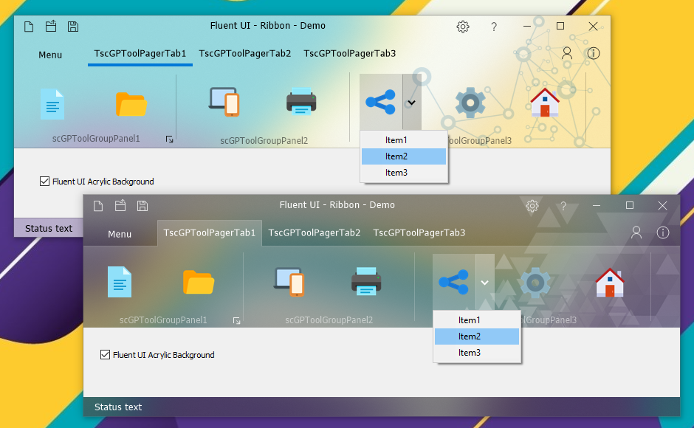Choose Item2 in dark window dropdown menu
Screen dimensions: 694x428
point(477,336)
